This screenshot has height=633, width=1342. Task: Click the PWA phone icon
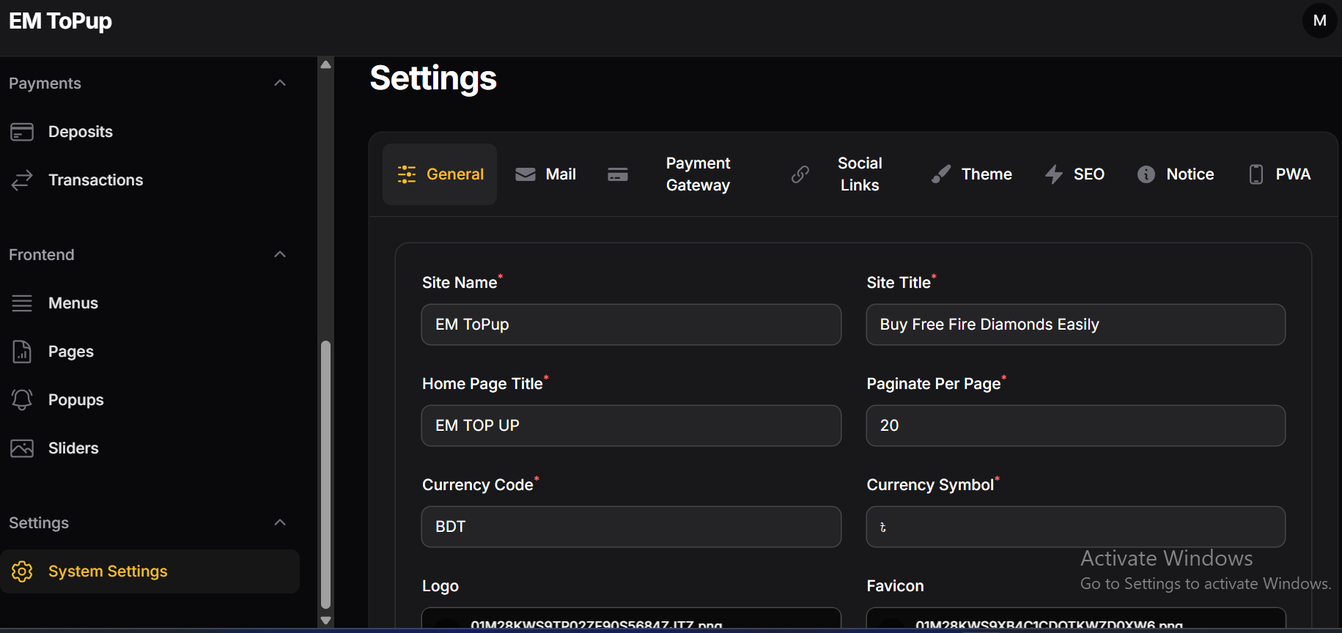1256,174
